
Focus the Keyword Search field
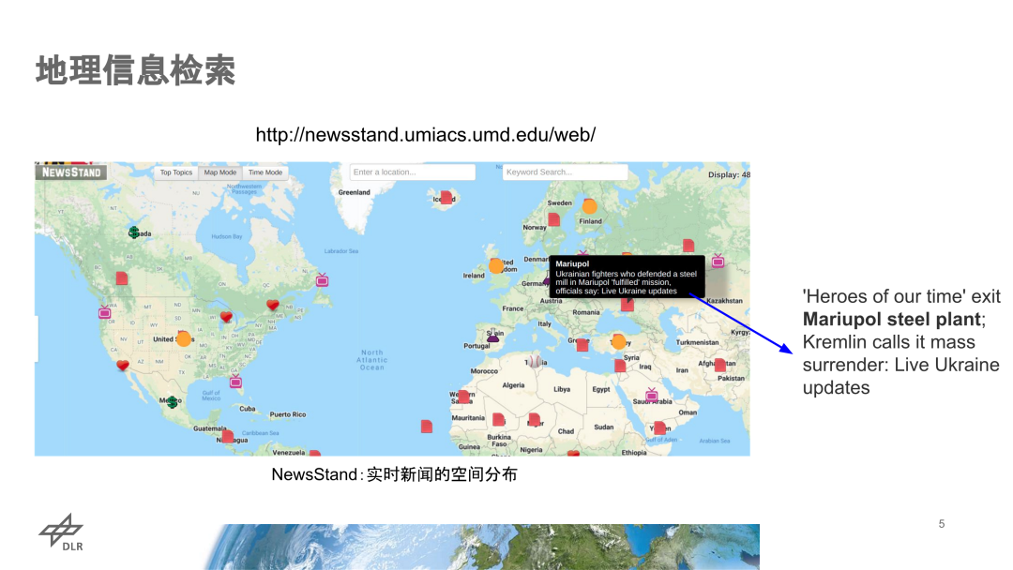coord(565,172)
